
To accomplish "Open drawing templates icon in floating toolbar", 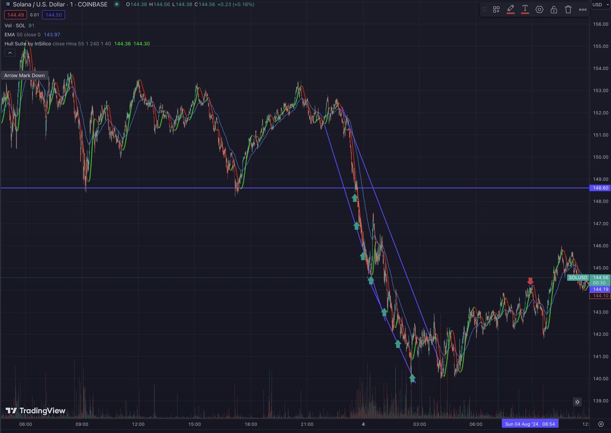I will pos(496,9).
